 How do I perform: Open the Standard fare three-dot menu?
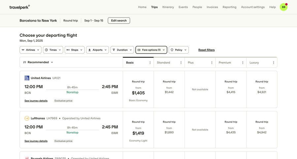point(181,62)
